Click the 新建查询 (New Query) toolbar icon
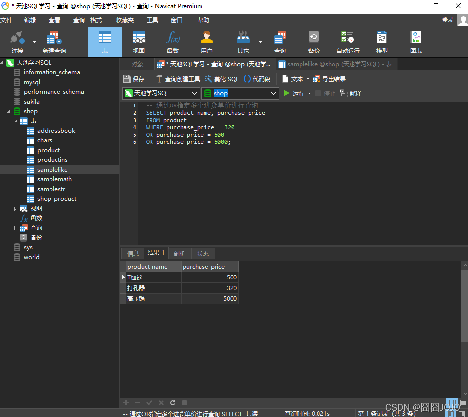The width and height of the screenshot is (468, 417). click(54, 42)
